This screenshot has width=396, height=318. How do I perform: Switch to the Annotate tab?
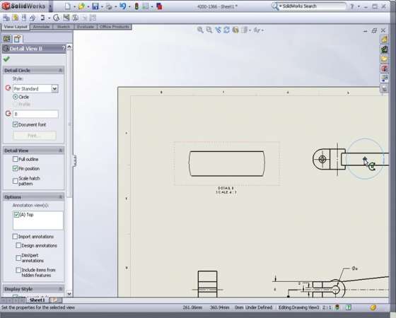click(x=41, y=27)
